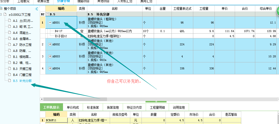This screenshot has height=124, width=279.
Task: Click the QDL quantity expression cell
Action: pyautogui.click(x=182, y=31)
